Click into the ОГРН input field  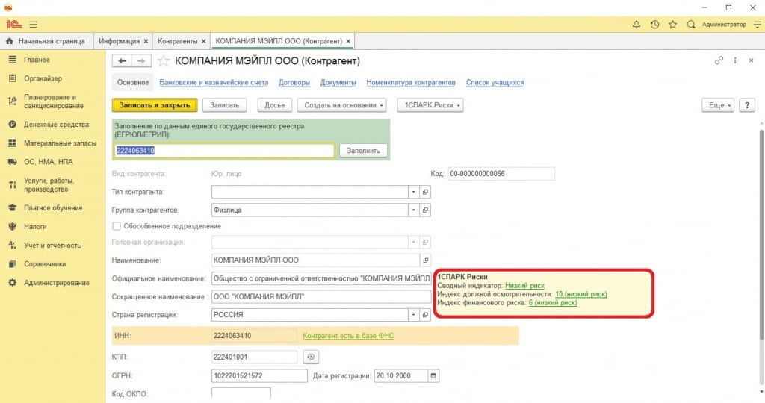tap(259, 375)
